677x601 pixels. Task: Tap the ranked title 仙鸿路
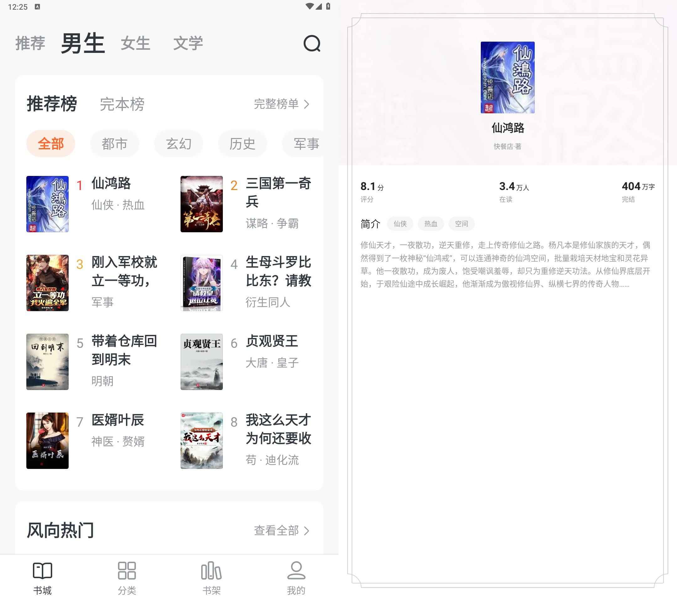(x=111, y=183)
